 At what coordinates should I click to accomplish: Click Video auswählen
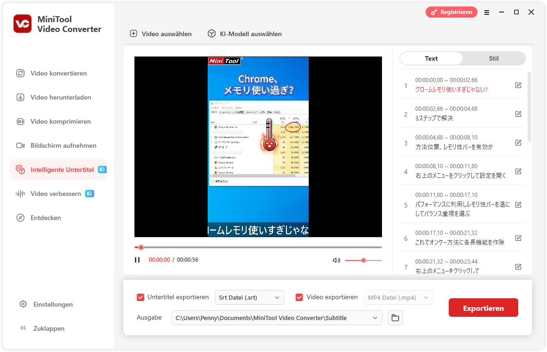[161, 34]
